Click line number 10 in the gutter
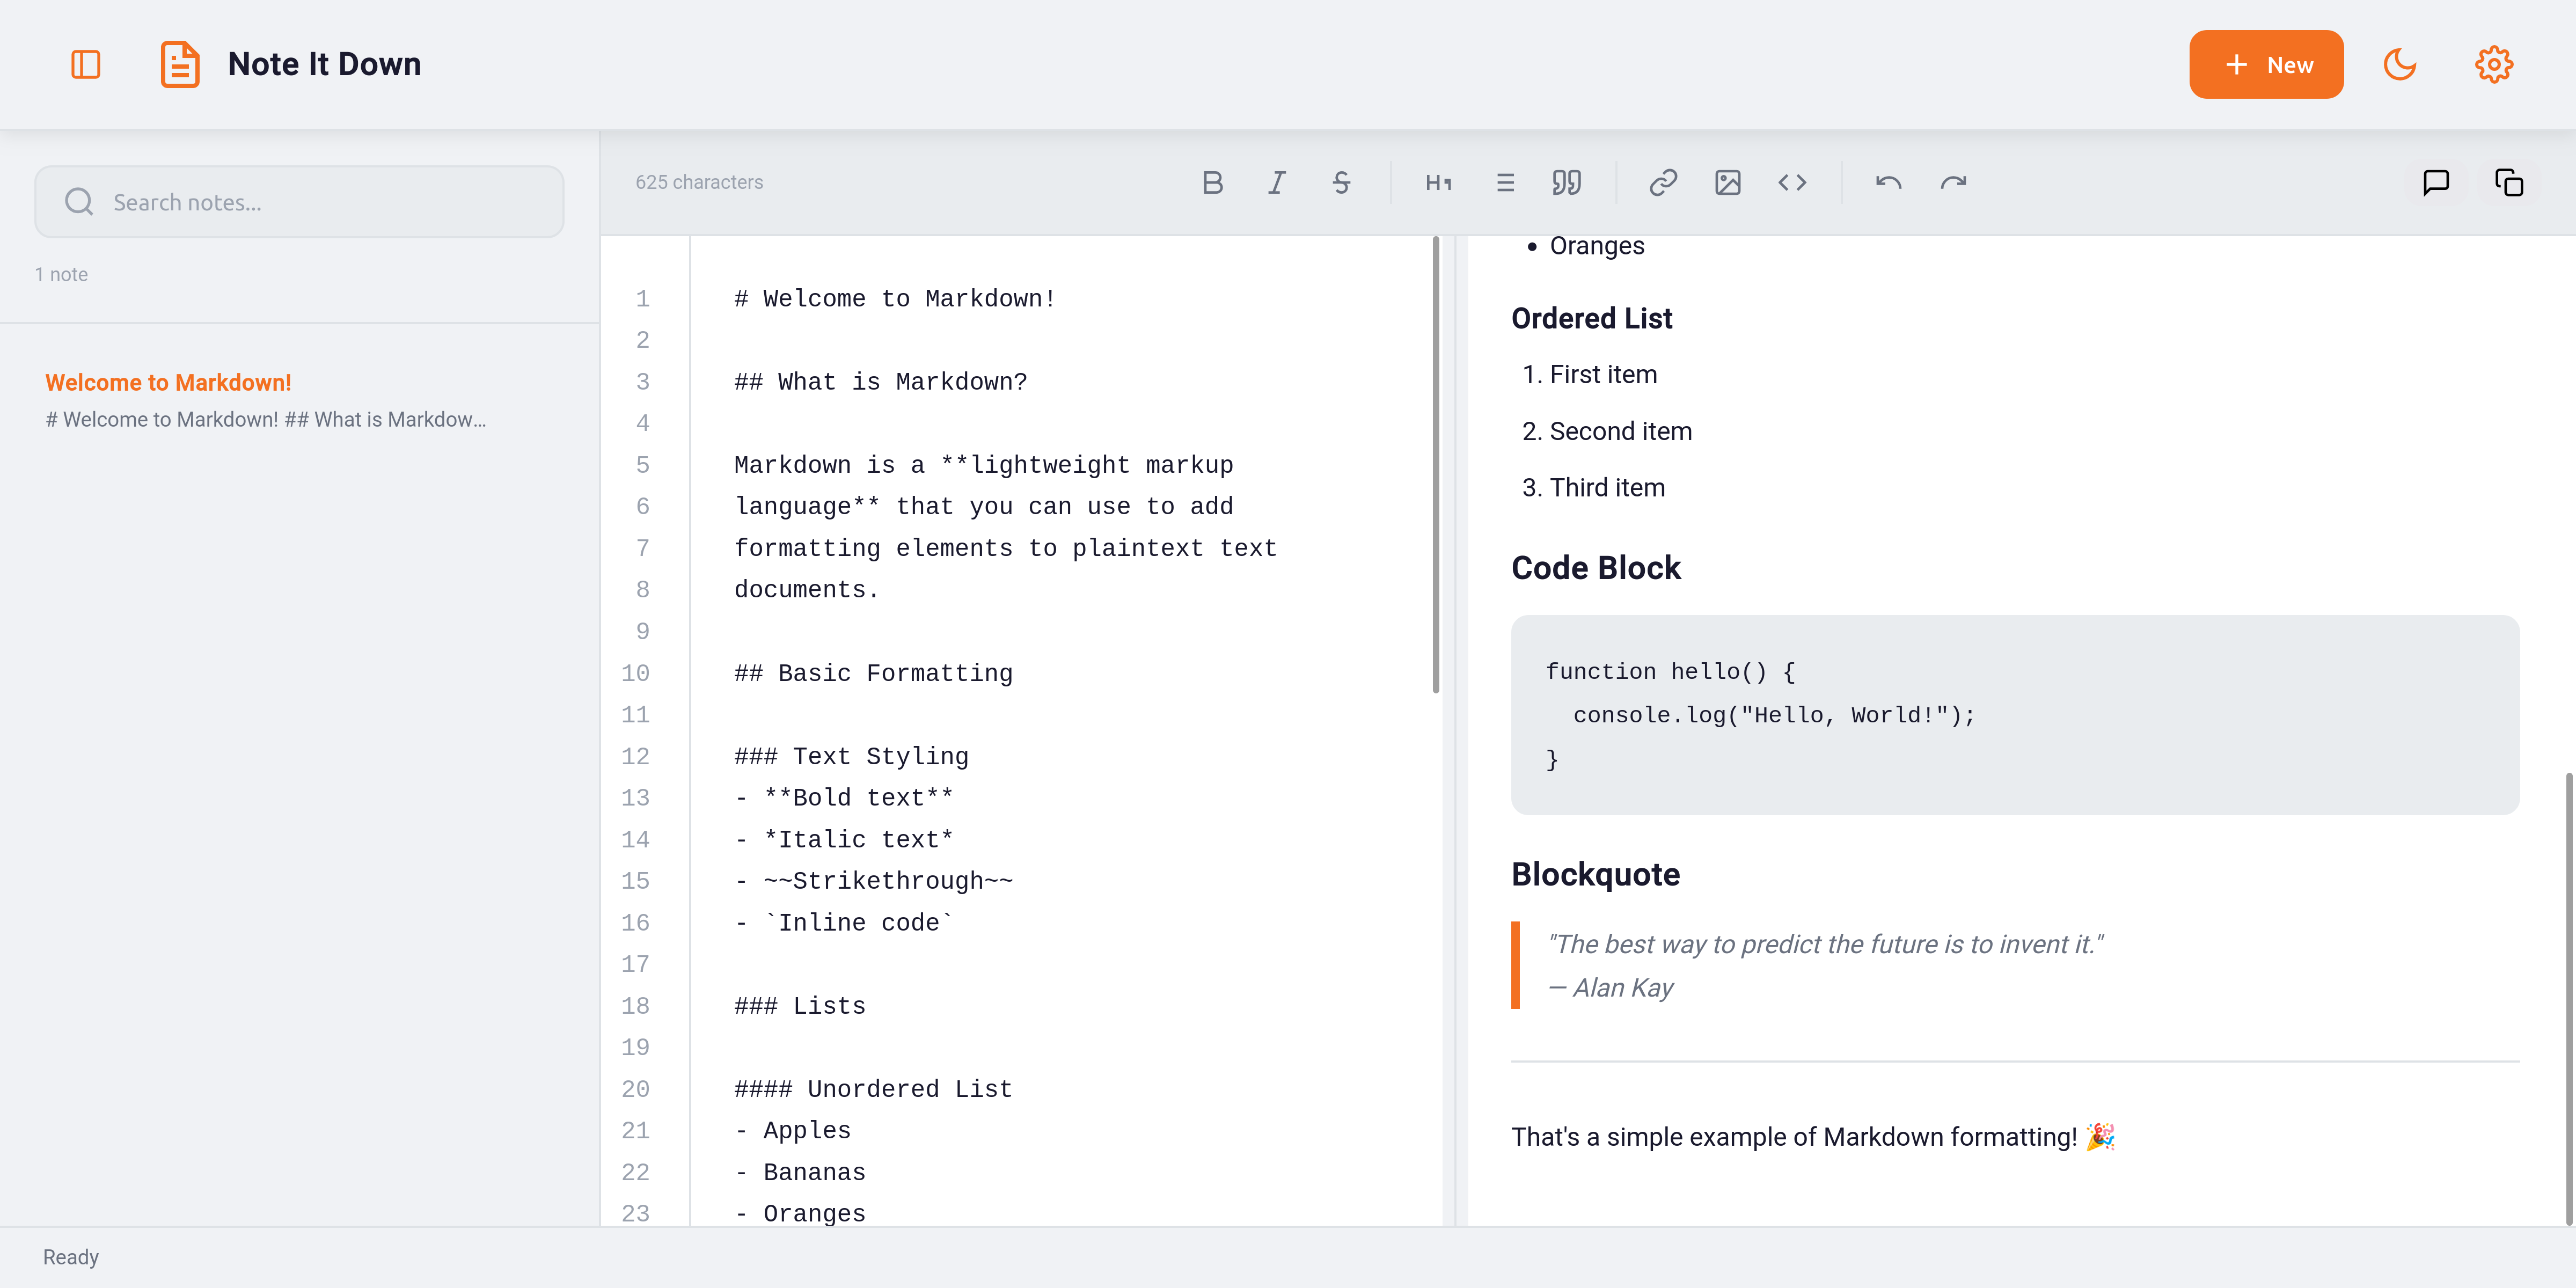The image size is (2576, 1288). click(635, 673)
